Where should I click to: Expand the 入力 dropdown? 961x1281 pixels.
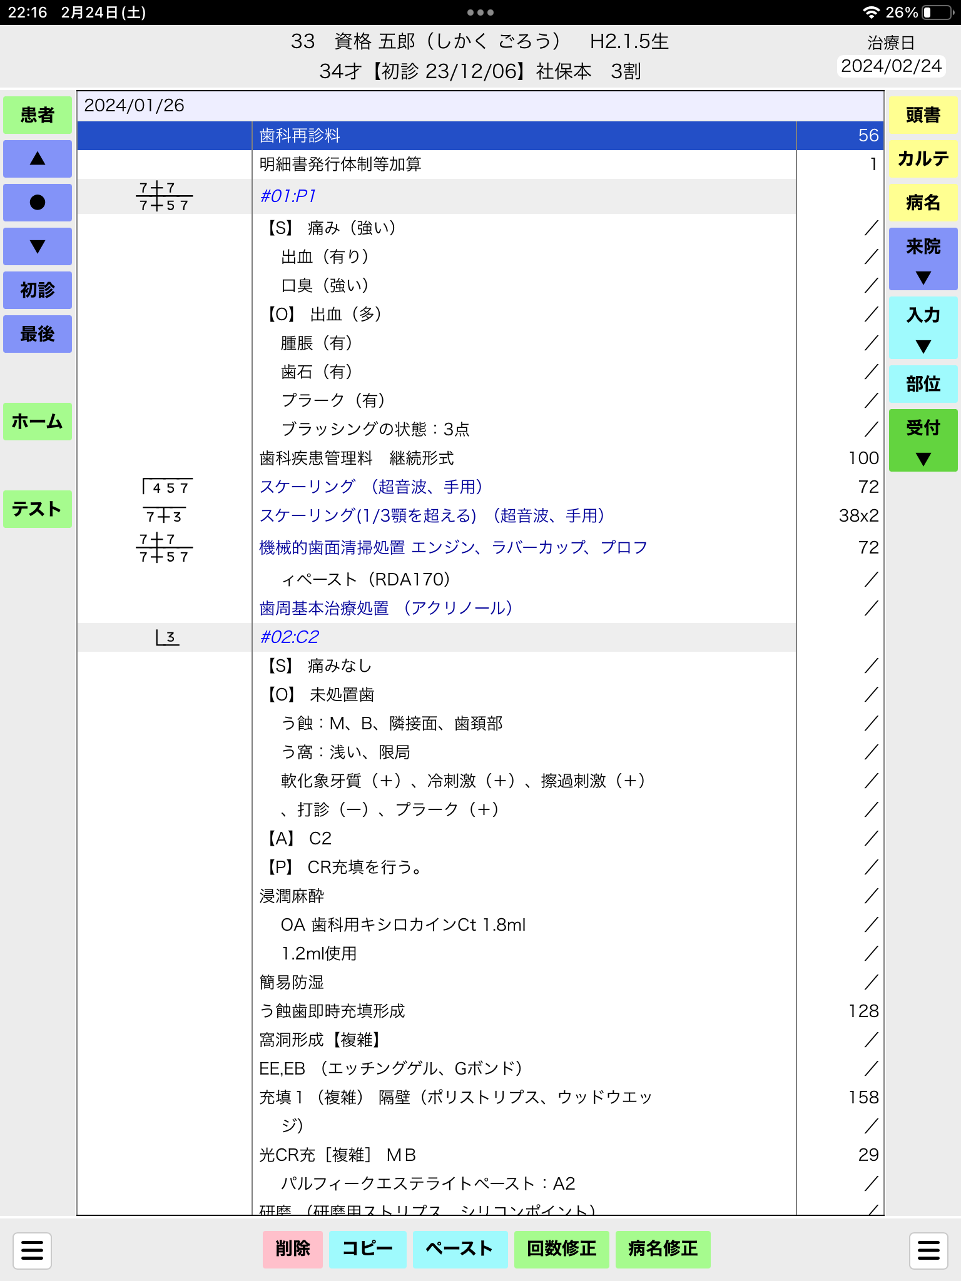[923, 328]
